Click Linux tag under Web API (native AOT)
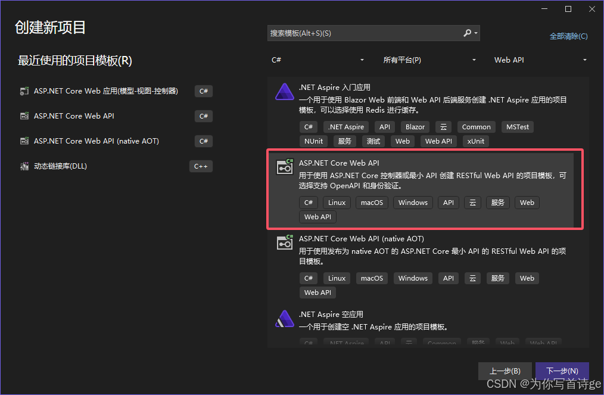Screen dimensions: 604x395 click(x=337, y=278)
